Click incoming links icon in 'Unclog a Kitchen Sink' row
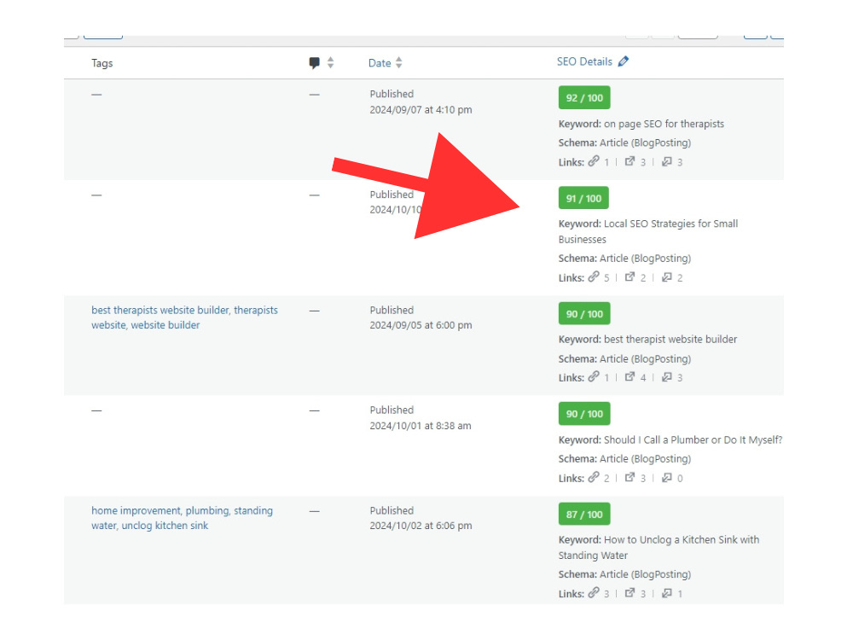853x640 pixels. [x=666, y=593]
